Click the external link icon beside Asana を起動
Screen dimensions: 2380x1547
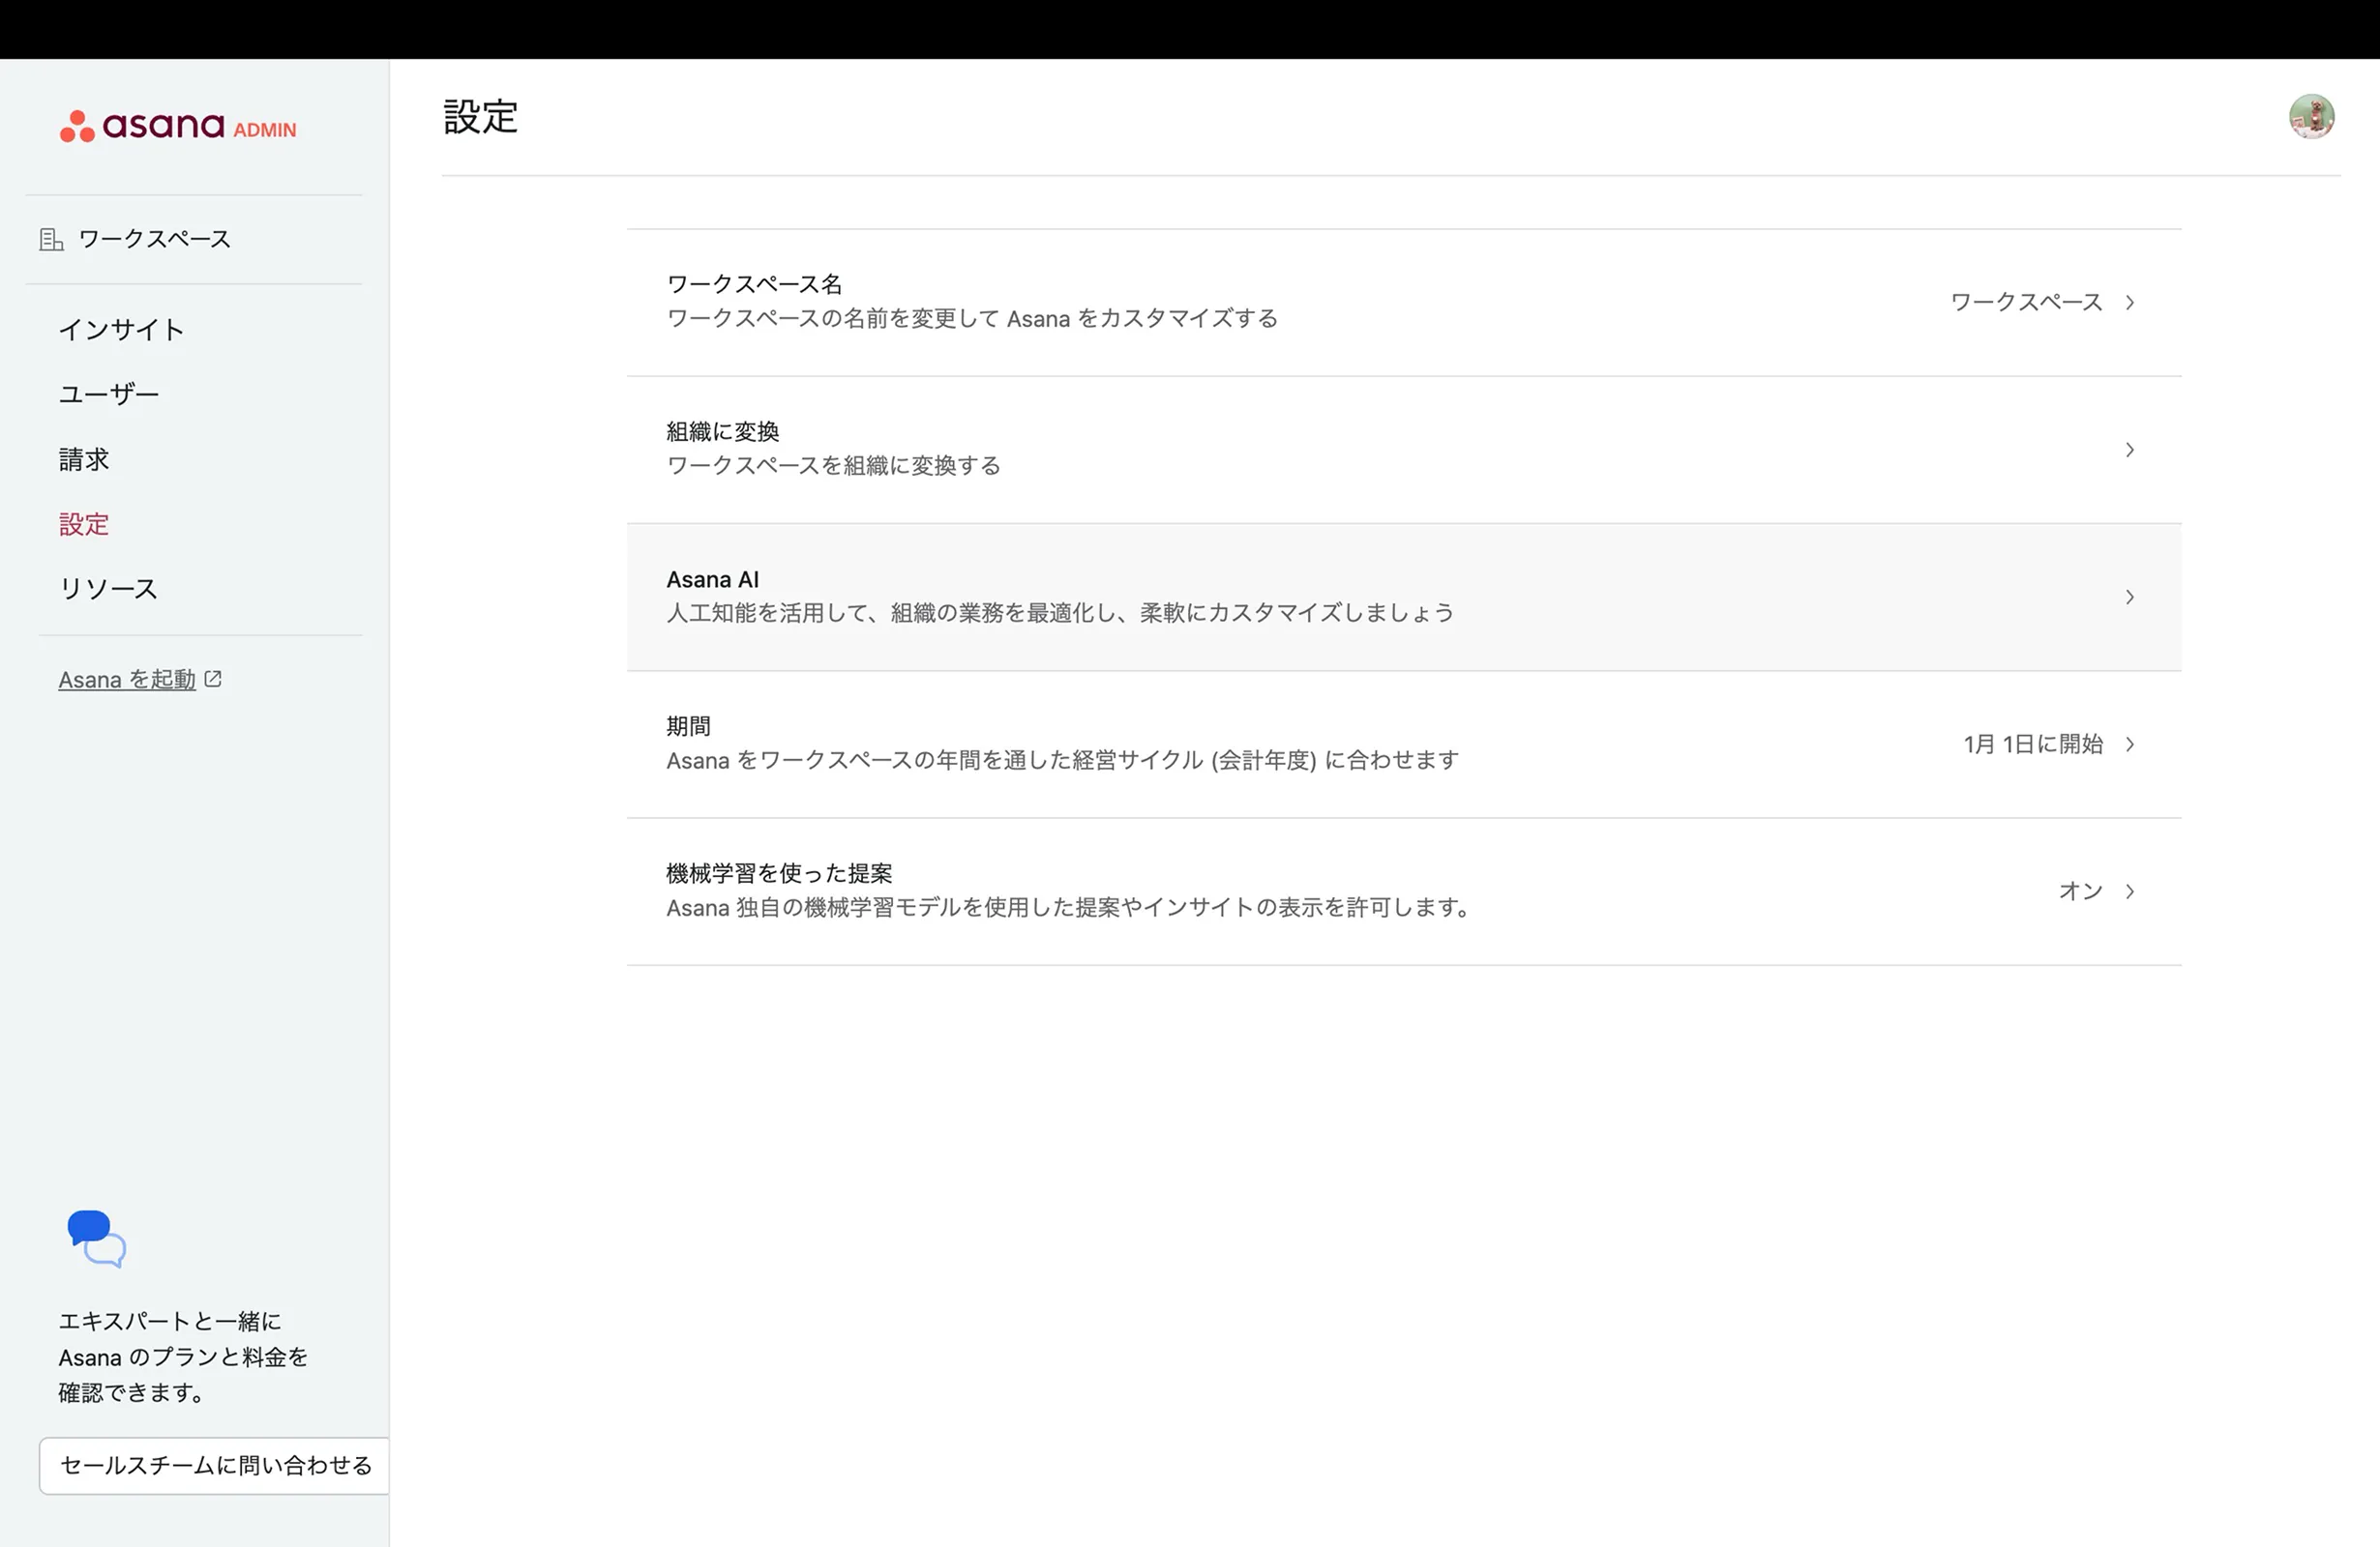[213, 679]
